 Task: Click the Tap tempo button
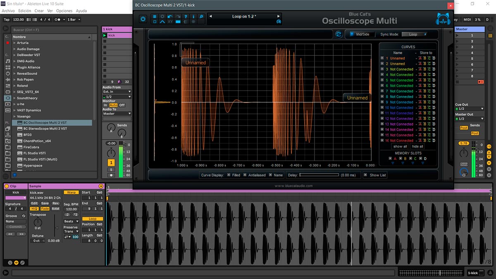point(7,19)
